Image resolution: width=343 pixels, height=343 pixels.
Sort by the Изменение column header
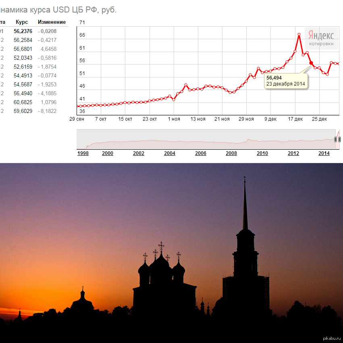(x=52, y=22)
